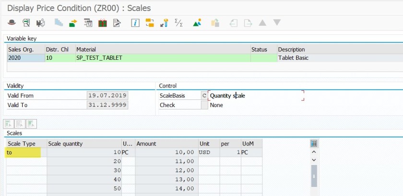Click the Valid From date field
This screenshot has height=196, width=403.
pyautogui.click(x=107, y=95)
